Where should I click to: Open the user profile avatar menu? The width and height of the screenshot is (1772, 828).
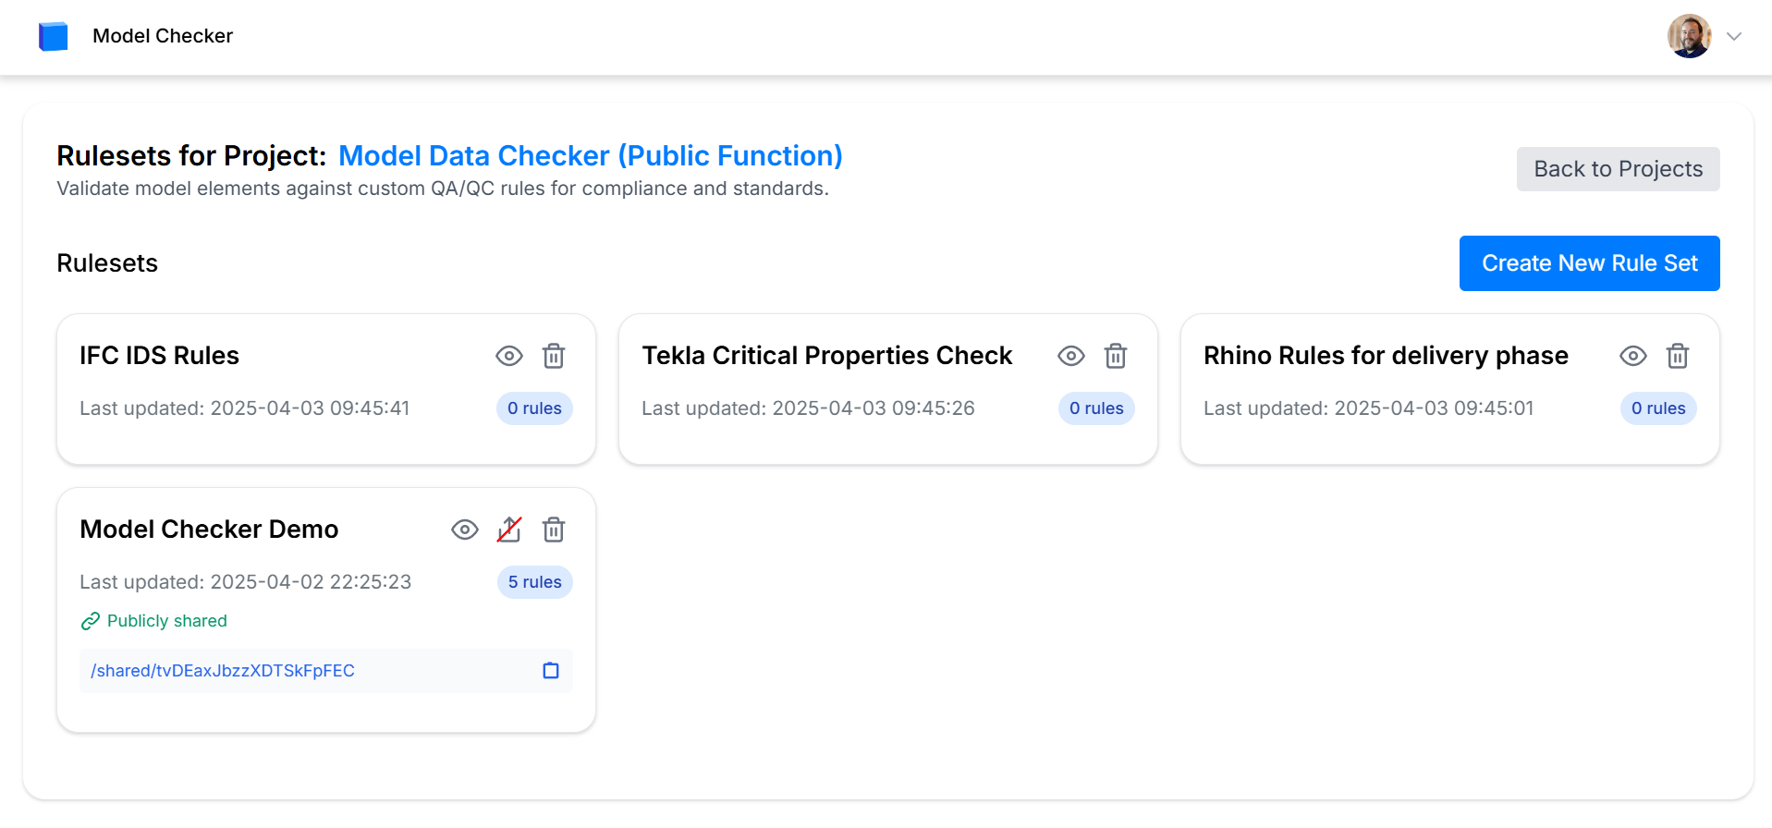1690,36
